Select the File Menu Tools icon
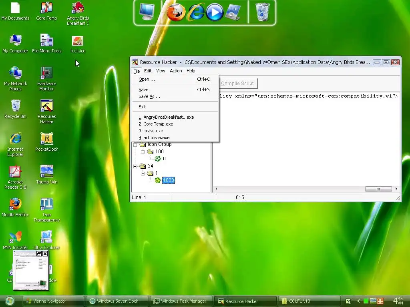 [46, 44]
